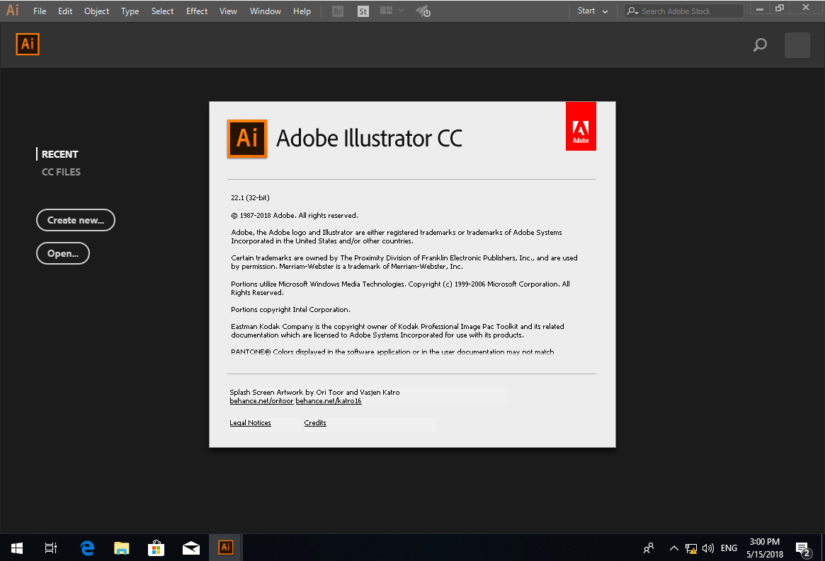The height and width of the screenshot is (561, 825).
Task: Click the Ai app icon in menu bar
Action: [x=13, y=11]
